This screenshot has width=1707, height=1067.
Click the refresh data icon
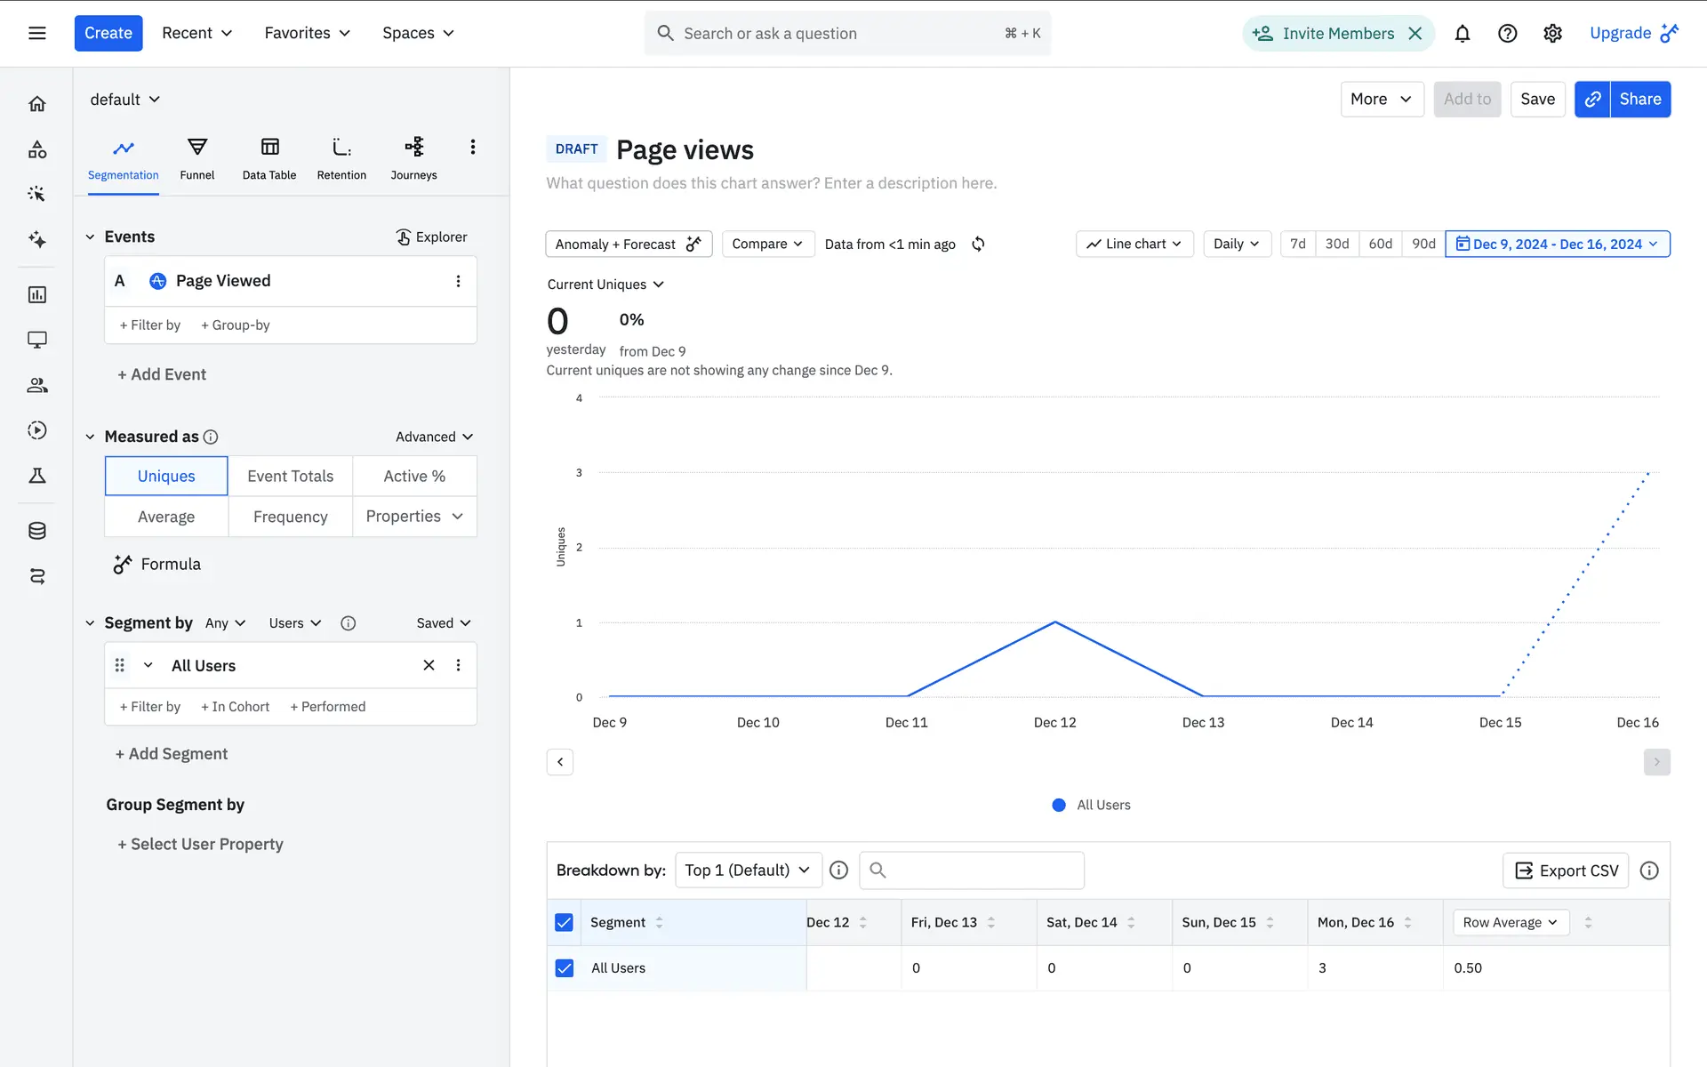click(978, 244)
